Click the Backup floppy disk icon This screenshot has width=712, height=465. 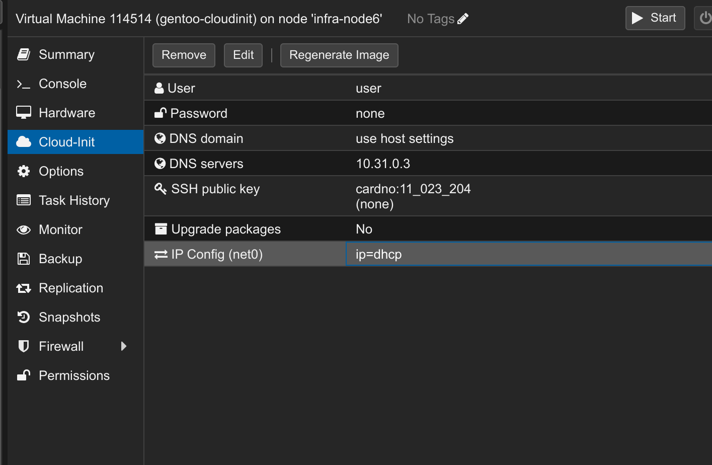[24, 259]
